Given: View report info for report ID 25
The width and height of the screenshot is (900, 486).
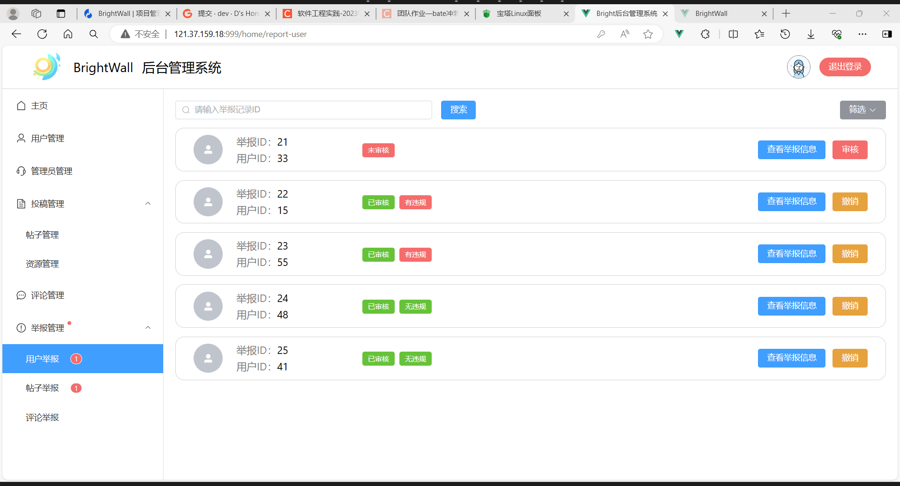Looking at the screenshot, I should tap(791, 358).
